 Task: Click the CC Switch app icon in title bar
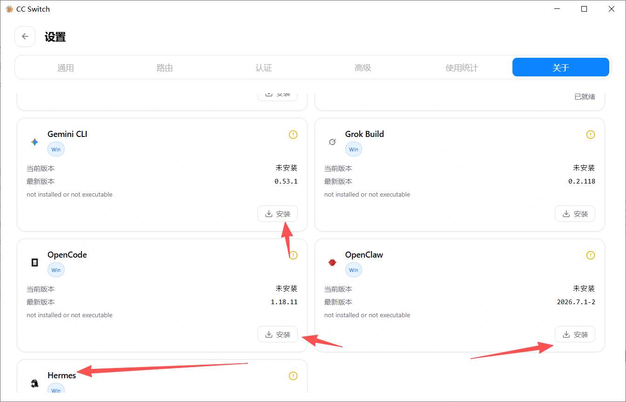(x=9, y=9)
